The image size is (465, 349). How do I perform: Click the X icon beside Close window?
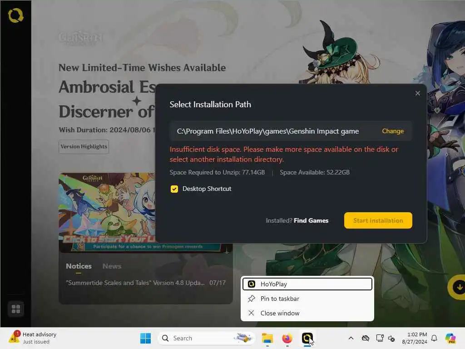pos(251,313)
